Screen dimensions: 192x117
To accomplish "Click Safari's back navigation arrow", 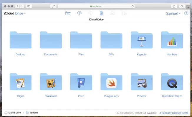I will (17, 6).
